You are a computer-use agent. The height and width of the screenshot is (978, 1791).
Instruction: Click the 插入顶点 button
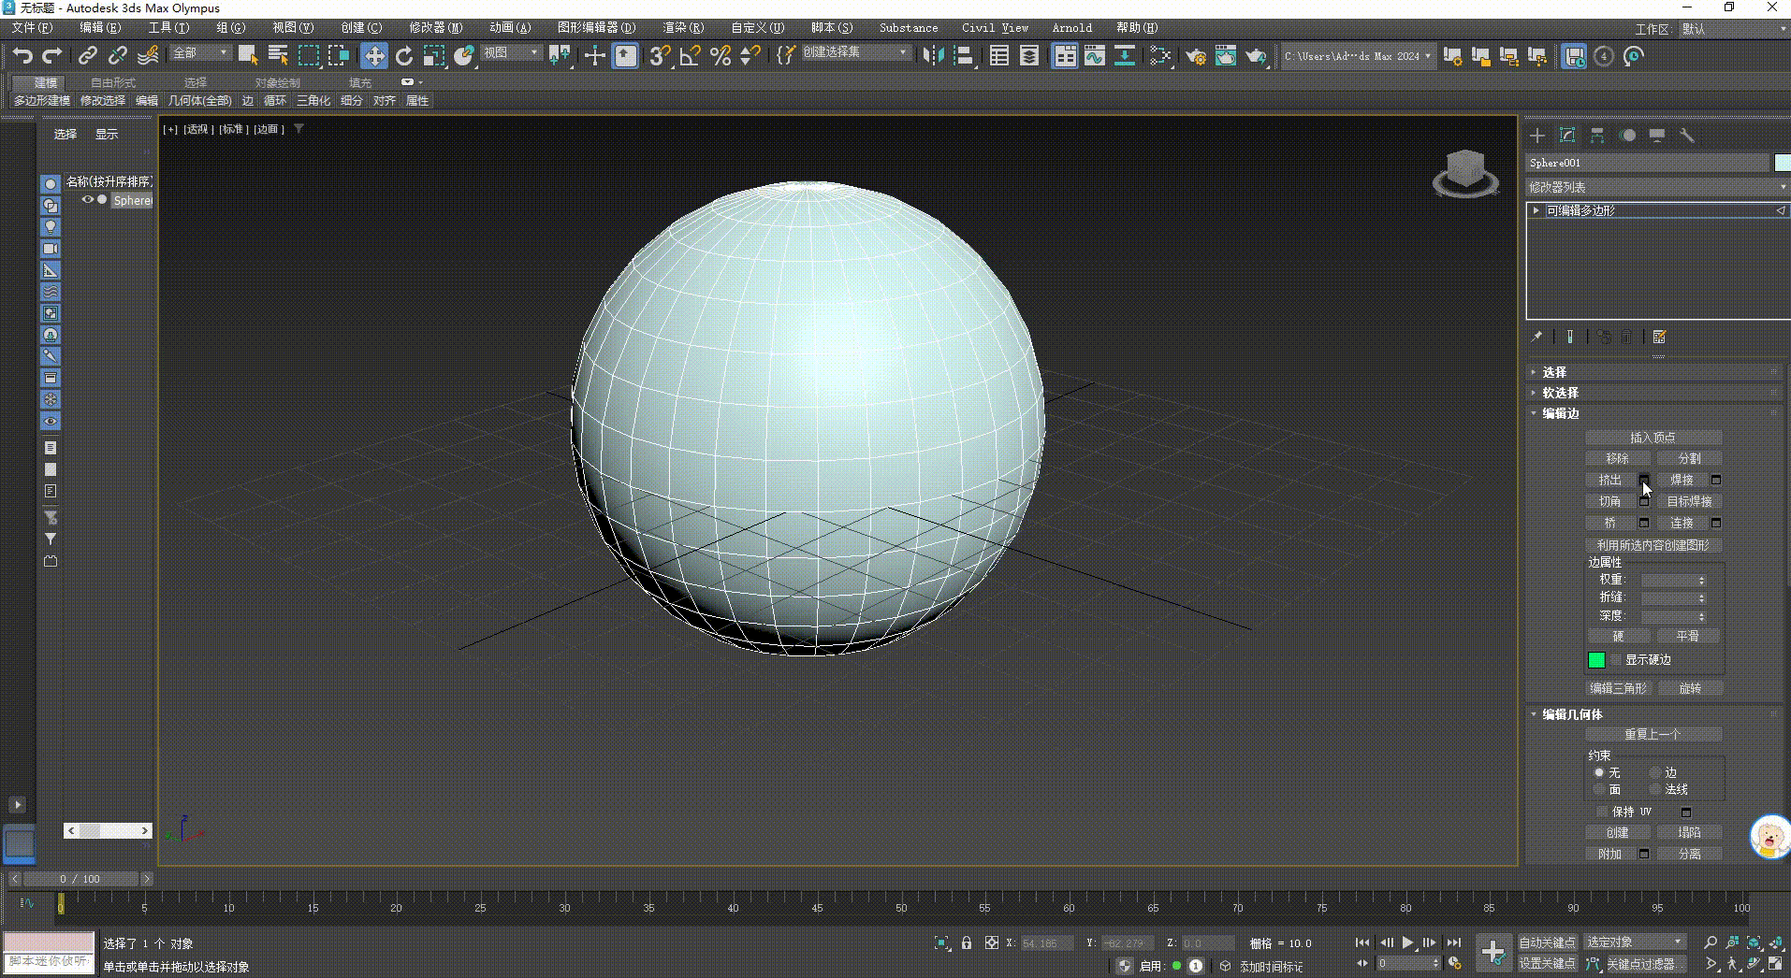point(1653,437)
